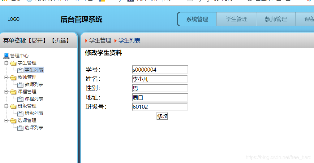Click the 选课列表 page icon
314x163 pixels.
tap(20, 128)
